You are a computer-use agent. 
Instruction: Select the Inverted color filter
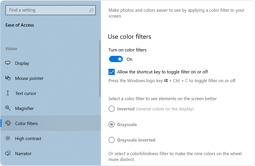(111, 109)
